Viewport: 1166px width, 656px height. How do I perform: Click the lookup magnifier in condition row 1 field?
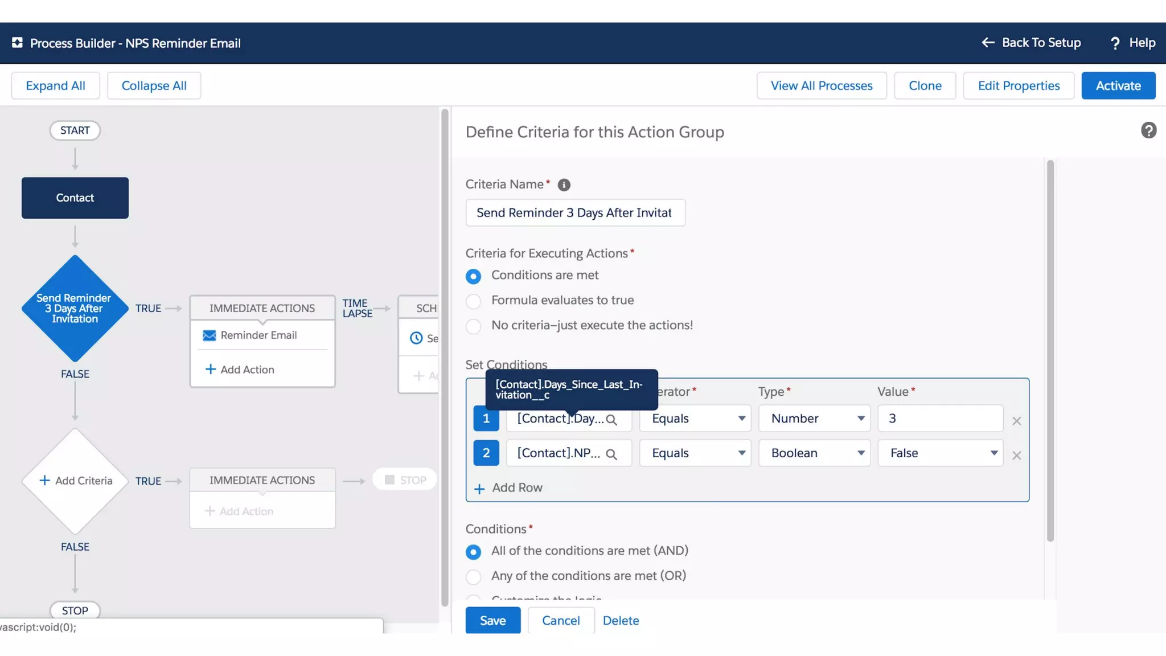click(611, 420)
